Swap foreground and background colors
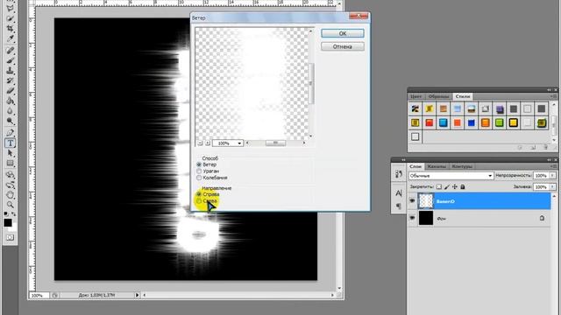Image resolution: width=561 pixels, height=315 pixels. point(14,213)
